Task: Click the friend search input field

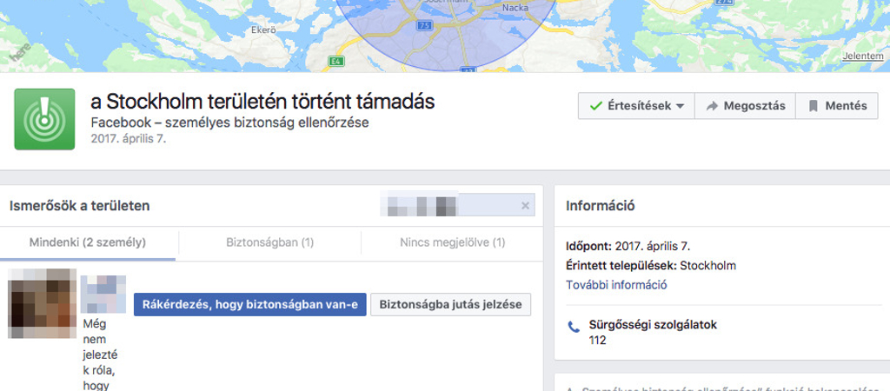Action: click(x=457, y=205)
